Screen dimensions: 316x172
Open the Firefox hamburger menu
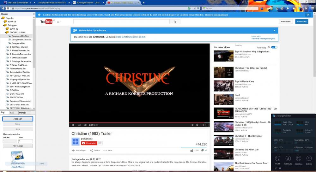tap(313, 9)
